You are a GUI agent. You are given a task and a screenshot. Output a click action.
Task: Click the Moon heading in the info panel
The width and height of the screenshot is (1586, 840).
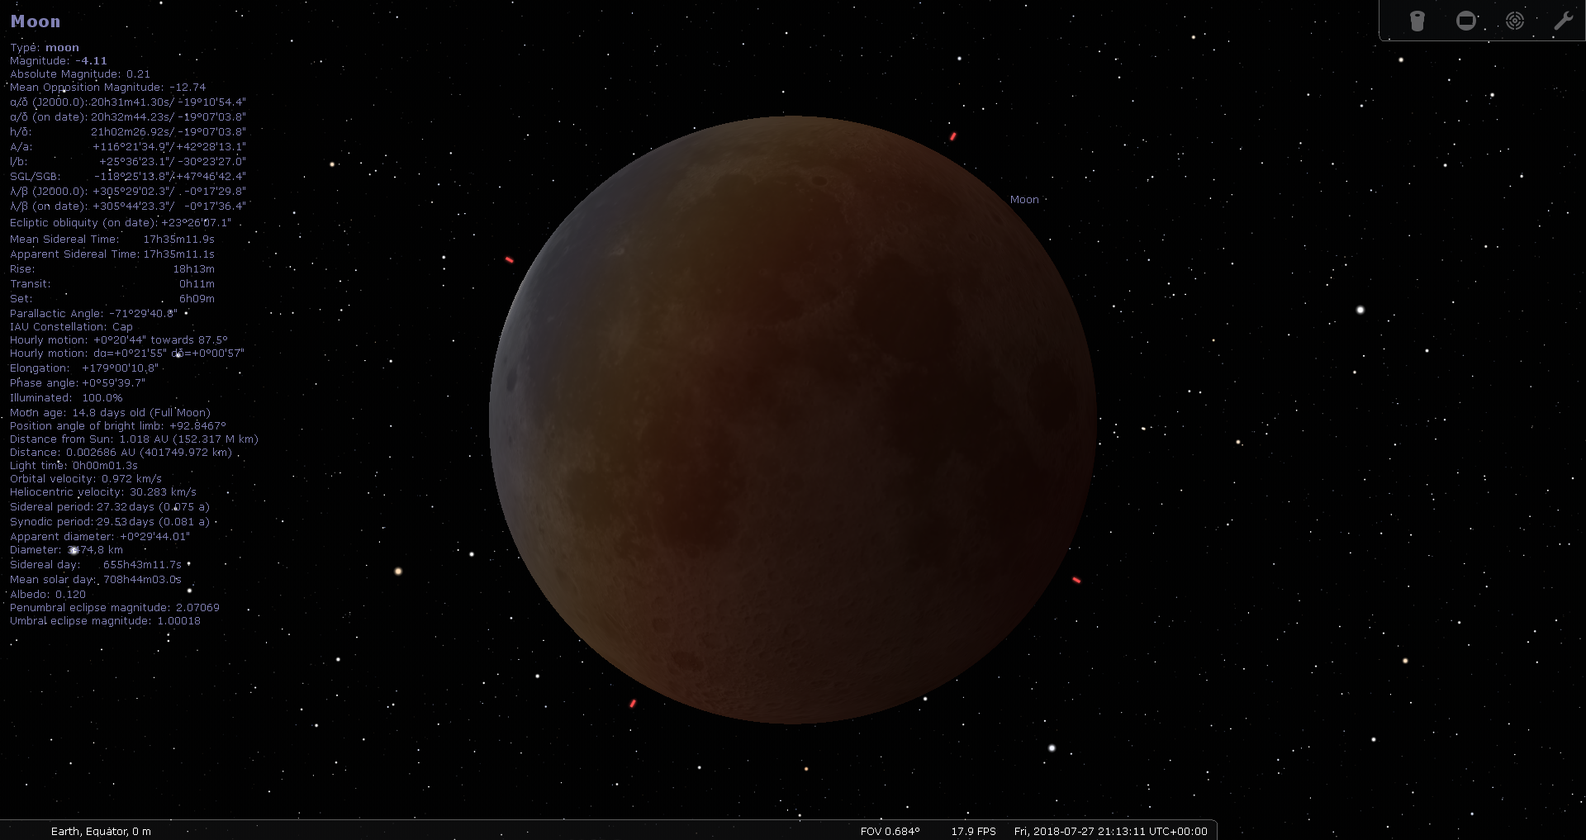tap(36, 21)
